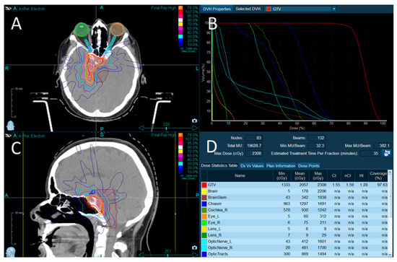Screen dimensions: 397x262
Task: Click the head orientation icon in axial view
Action: tap(10, 126)
